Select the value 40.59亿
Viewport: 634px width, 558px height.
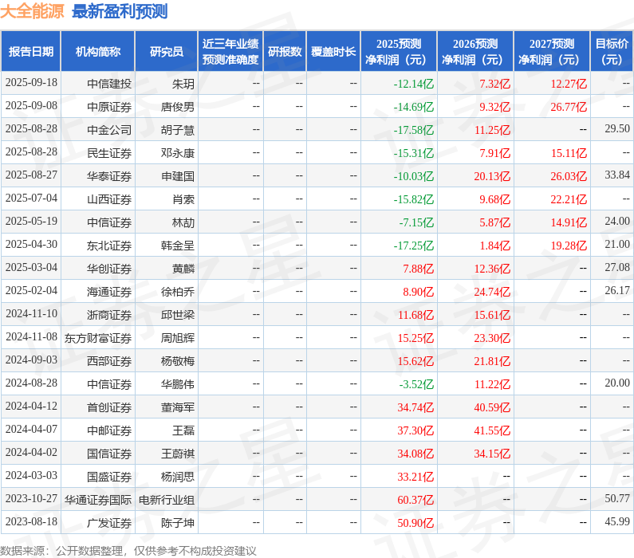(492, 407)
